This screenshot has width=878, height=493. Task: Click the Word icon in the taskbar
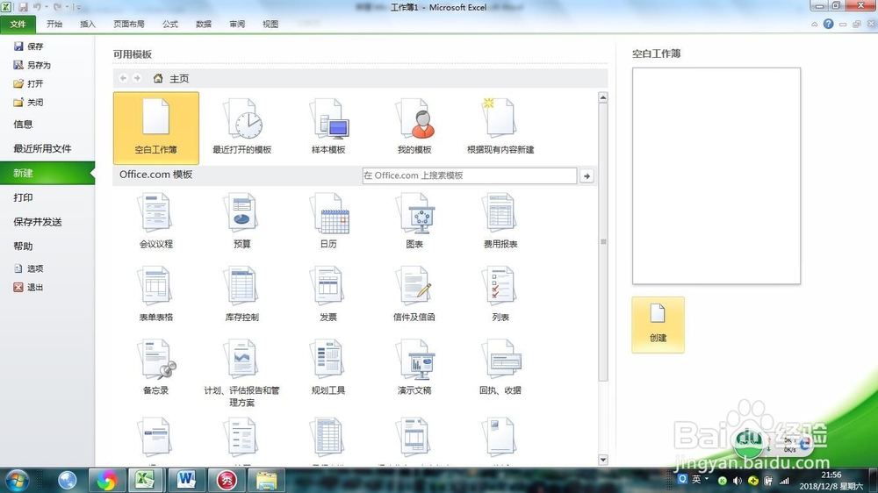pos(186,480)
